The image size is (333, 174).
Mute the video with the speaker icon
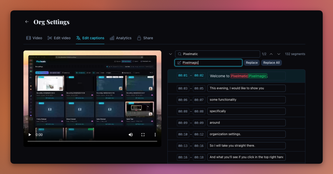[131, 135]
